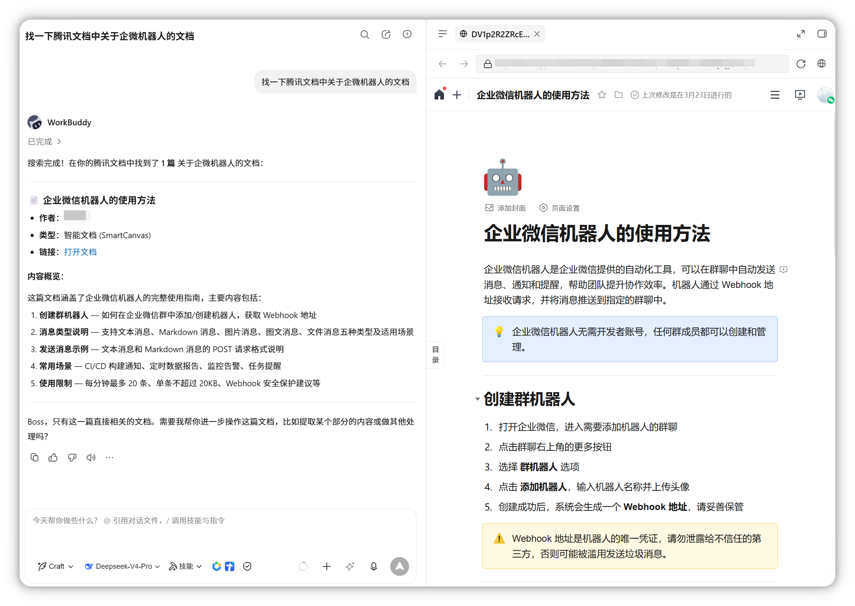This screenshot has width=855, height=606.
Task: Click the conversation title at top left
Action: click(110, 36)
